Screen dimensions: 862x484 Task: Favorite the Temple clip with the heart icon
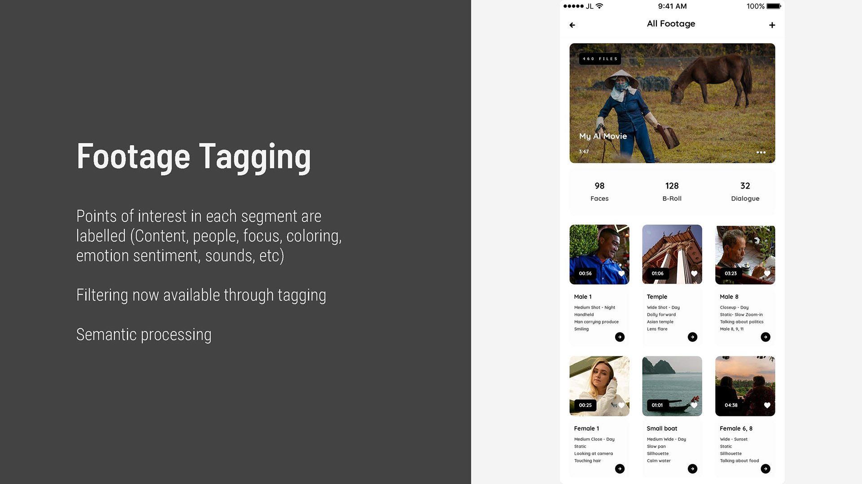coord(694,273)
